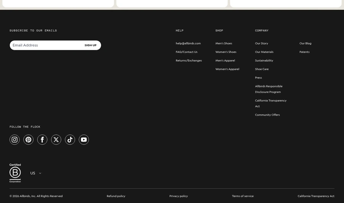Click the SHOP column heading

(219, 31)
